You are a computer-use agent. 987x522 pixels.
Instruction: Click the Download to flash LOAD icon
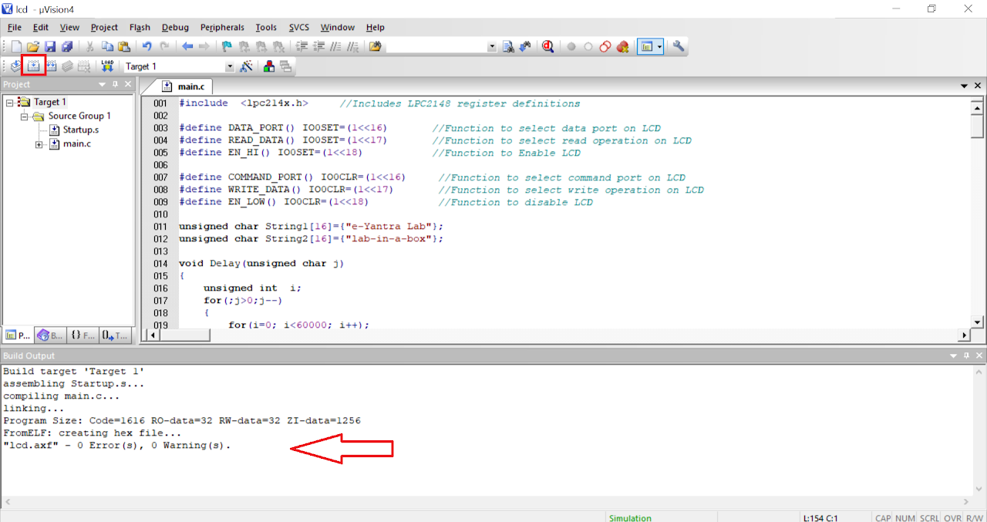[107, 66]
